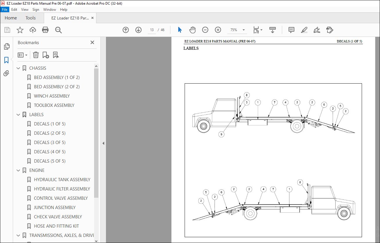Activate the Hand pan tool
Screen dimensions: 380x243
pyautogui.click(x=192, y=30)
